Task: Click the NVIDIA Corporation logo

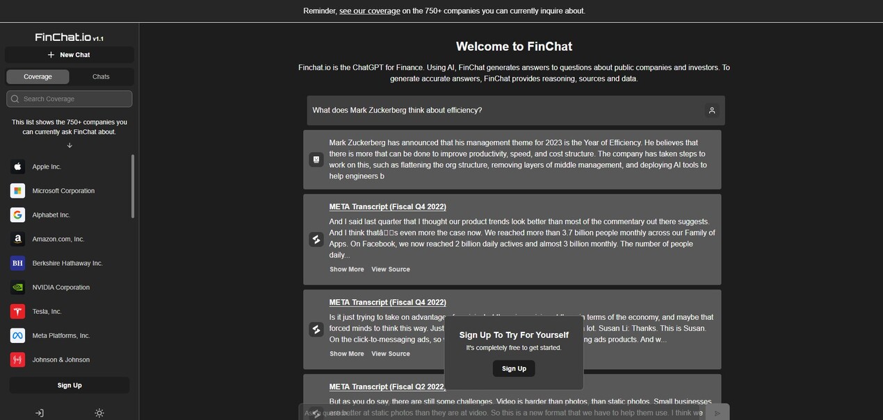Action: click(17, 287)
